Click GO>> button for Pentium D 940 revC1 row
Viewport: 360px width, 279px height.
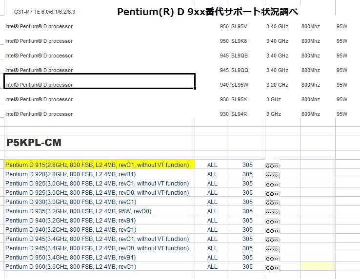pos(272,231)
